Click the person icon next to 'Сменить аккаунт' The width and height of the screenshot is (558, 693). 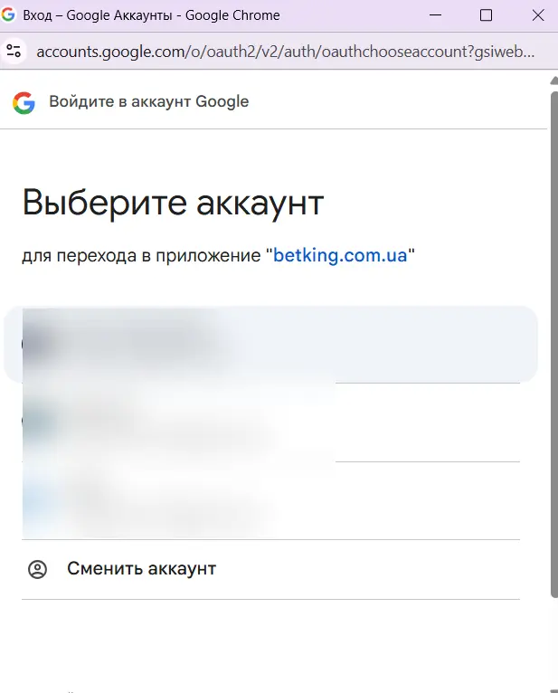tap(38, 569)
